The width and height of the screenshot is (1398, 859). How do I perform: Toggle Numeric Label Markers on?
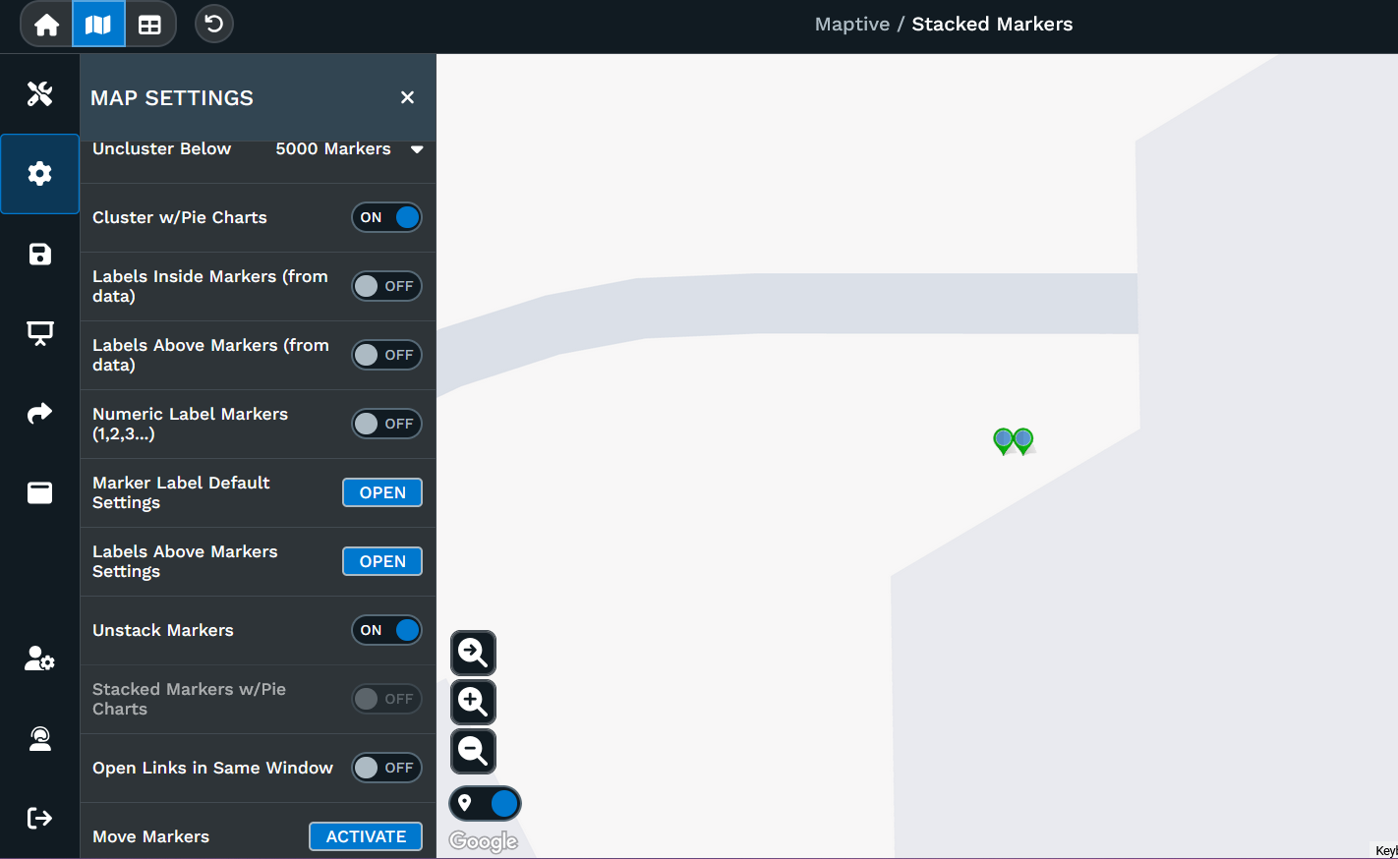[x=387, y=424]
